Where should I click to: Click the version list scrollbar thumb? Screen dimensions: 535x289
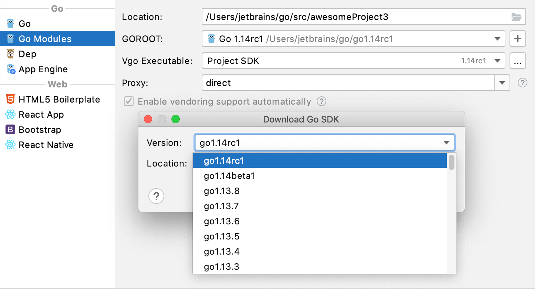coord(452,162)
